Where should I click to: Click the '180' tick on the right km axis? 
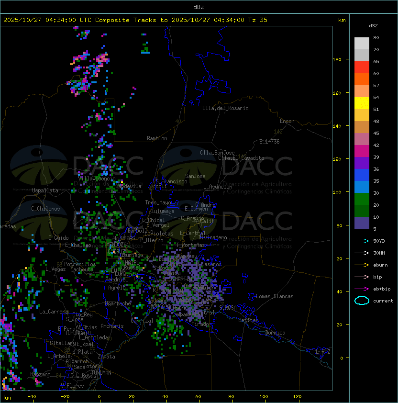point(337,60)
